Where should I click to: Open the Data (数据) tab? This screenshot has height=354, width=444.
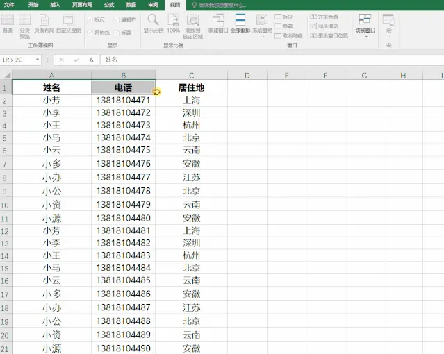pos(131,5)
